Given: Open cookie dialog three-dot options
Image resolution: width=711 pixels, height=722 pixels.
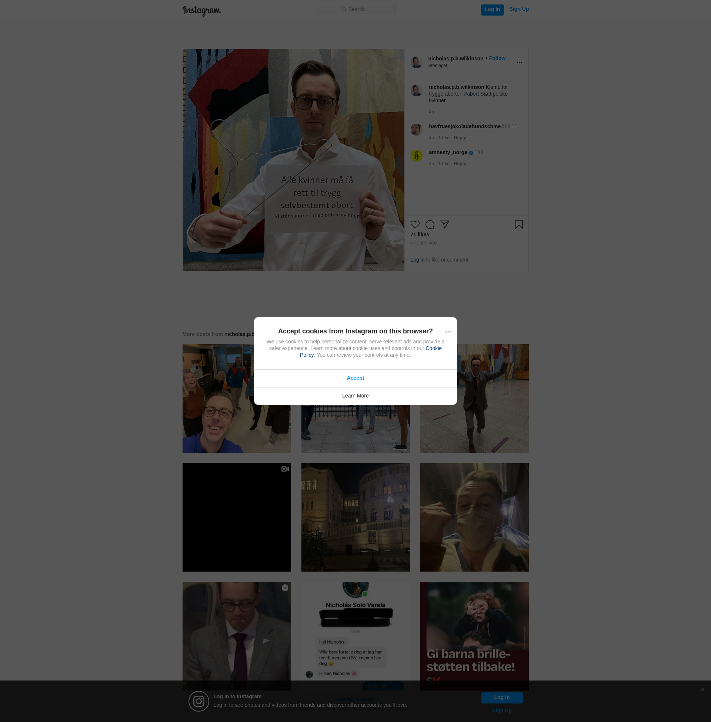Looking at the screenshot, I should tap(448, 332).
